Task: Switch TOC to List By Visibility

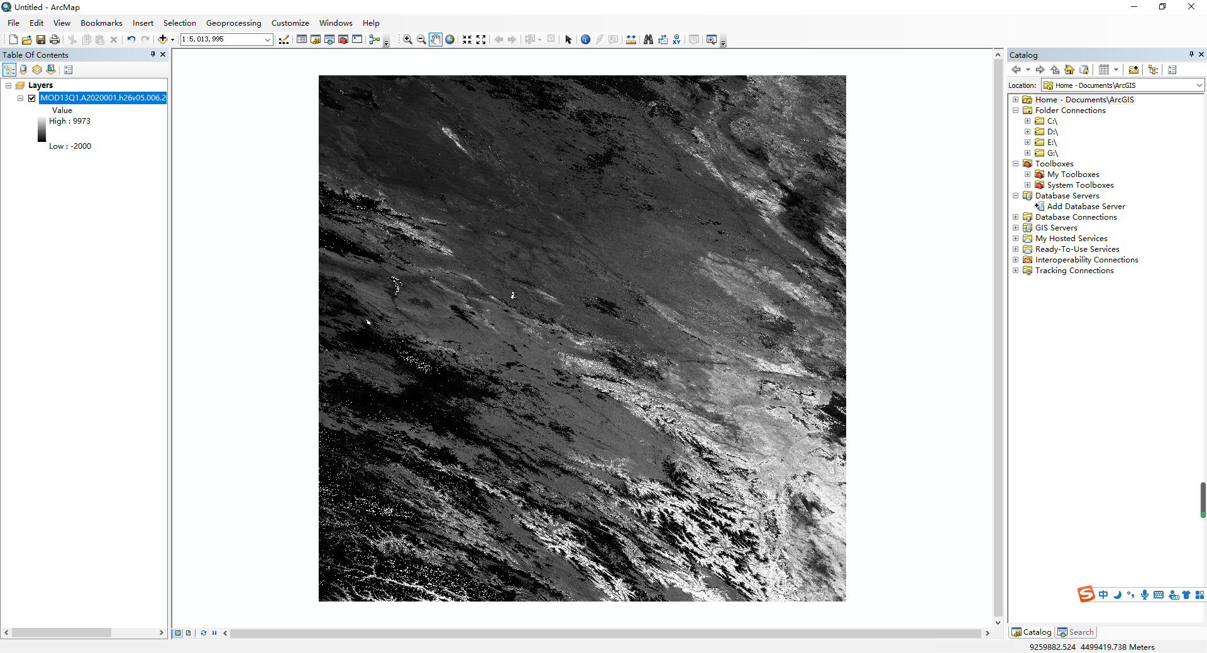Action: click(37, 70)
